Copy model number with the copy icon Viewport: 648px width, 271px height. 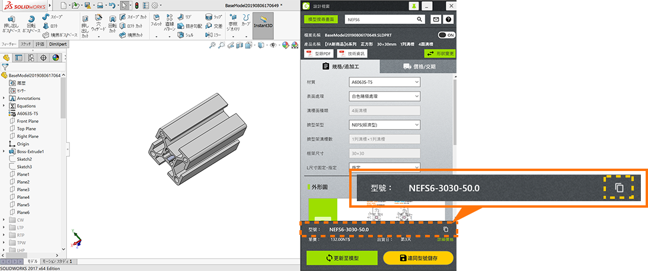pos(445,230)
